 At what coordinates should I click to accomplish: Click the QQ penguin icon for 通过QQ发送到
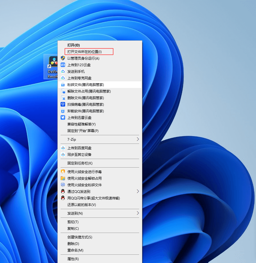pos(63,191)
